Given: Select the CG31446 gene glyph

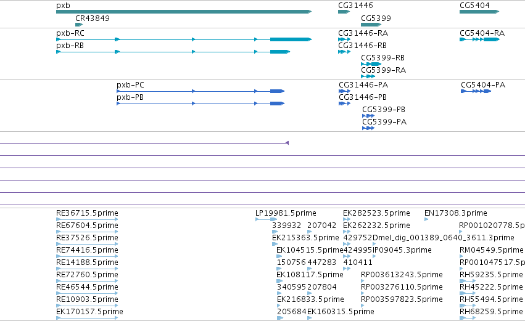Looking at the screenshot, I should [344, 12].
